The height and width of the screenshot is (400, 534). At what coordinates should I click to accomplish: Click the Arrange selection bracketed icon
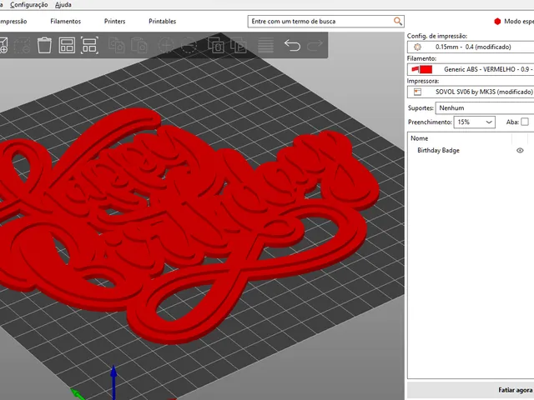point(89,45)
